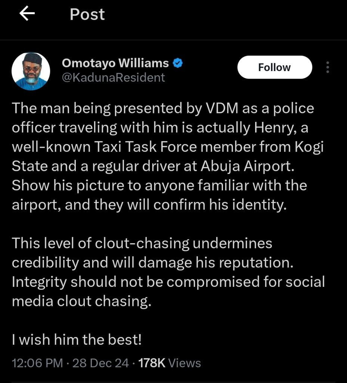
Task: Open the three-dot more options menu
Action: pos(328,67)
